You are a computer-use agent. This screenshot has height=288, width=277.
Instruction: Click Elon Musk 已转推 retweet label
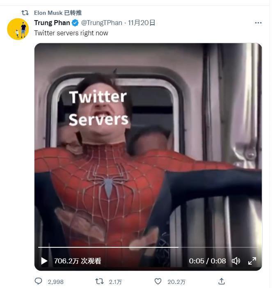click(x=58, y=13)
